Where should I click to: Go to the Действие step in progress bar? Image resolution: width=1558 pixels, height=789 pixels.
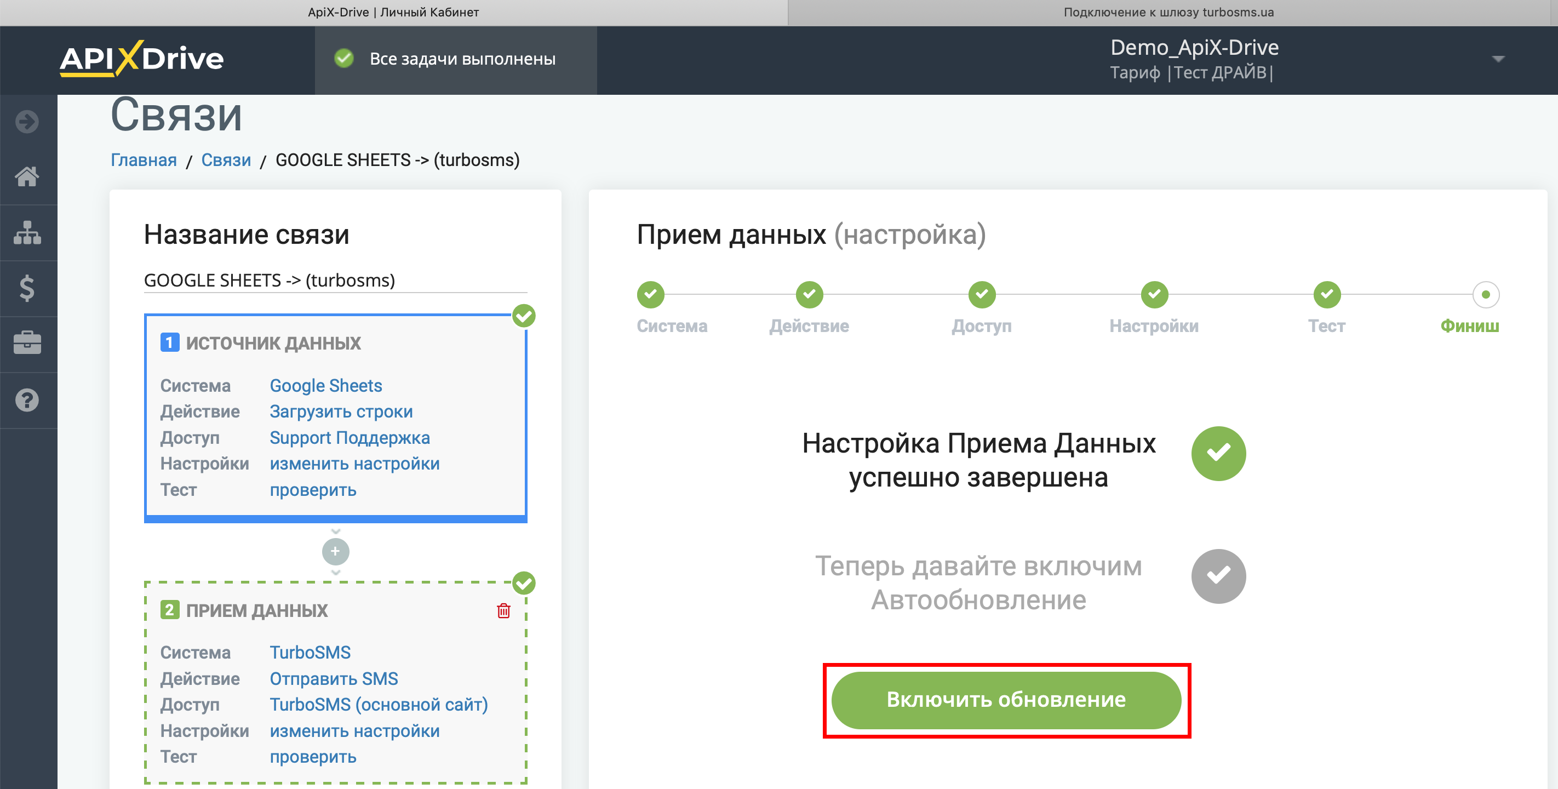click(809, 295)
